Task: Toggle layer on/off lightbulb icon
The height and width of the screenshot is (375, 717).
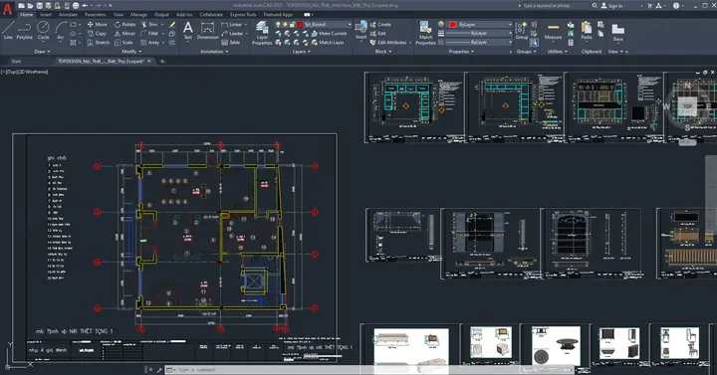Action: pyautogui.click(x=278, y=24)
